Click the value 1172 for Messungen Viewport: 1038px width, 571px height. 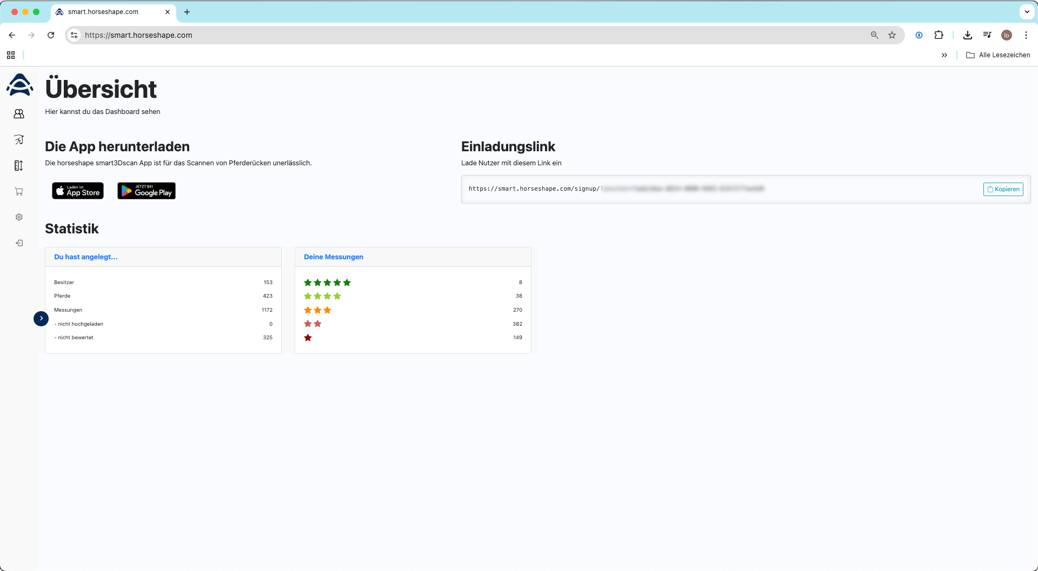click(267, 310)
